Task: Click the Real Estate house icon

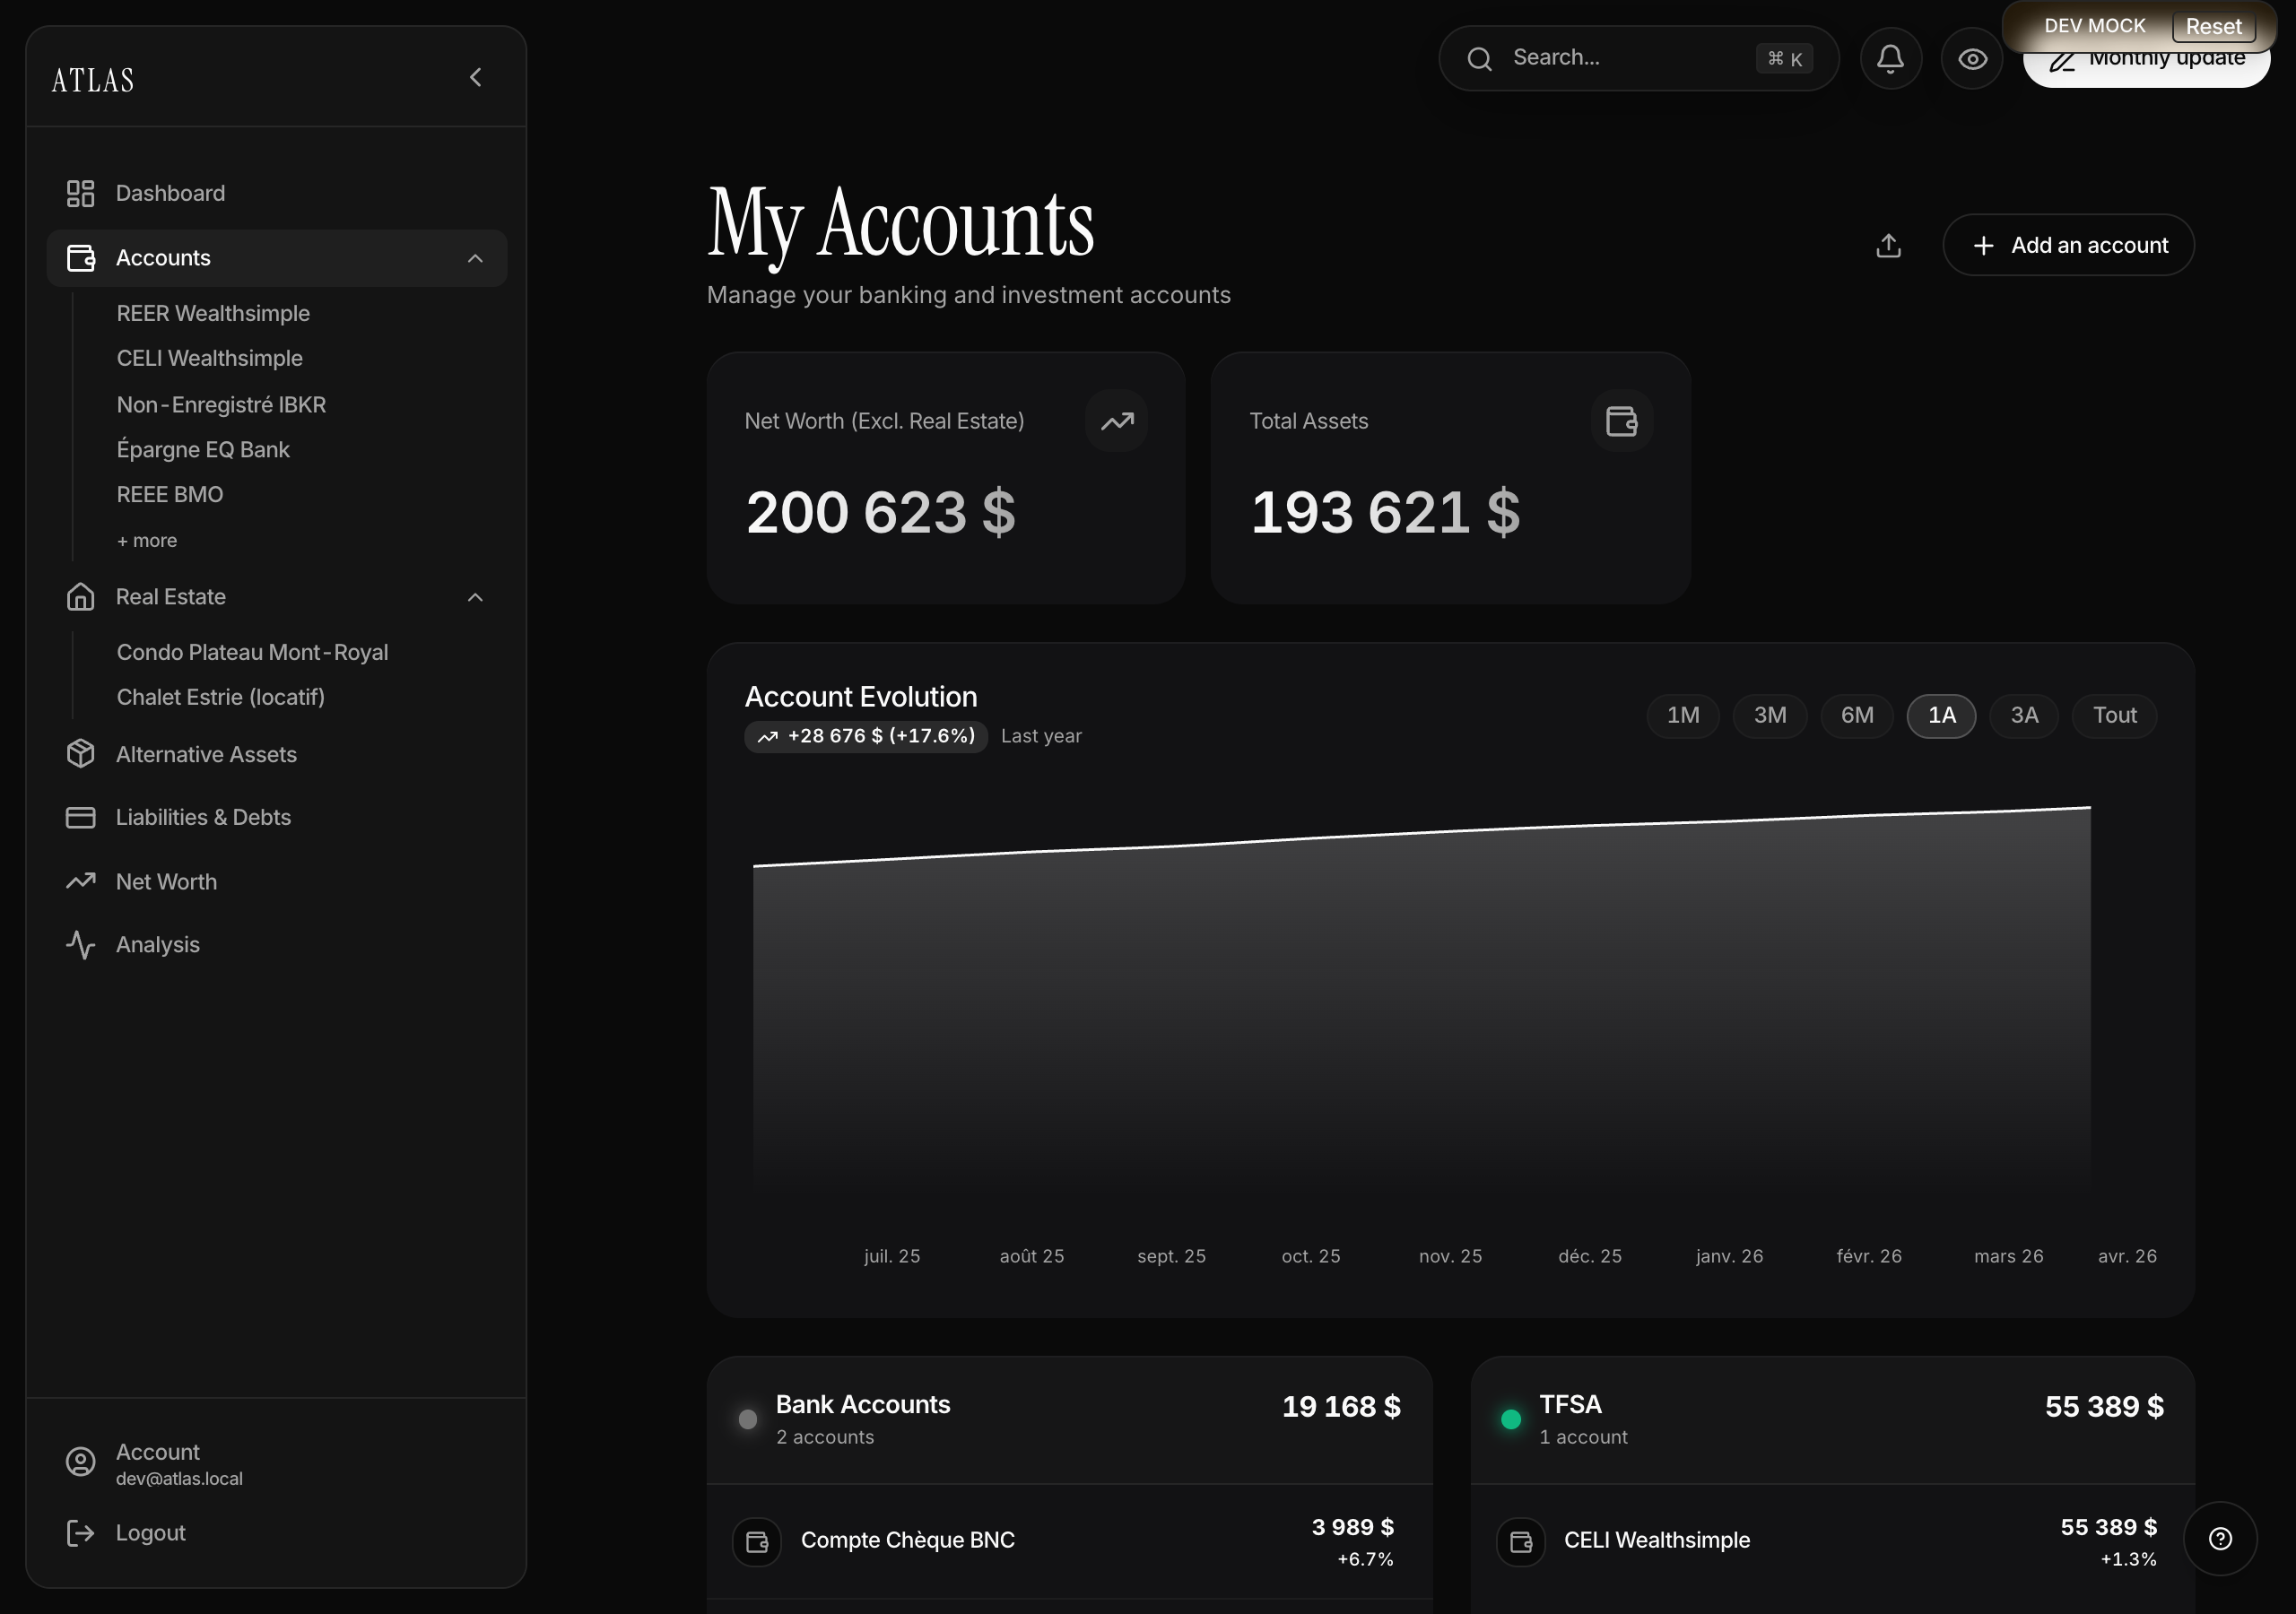Action: point(80,597)
